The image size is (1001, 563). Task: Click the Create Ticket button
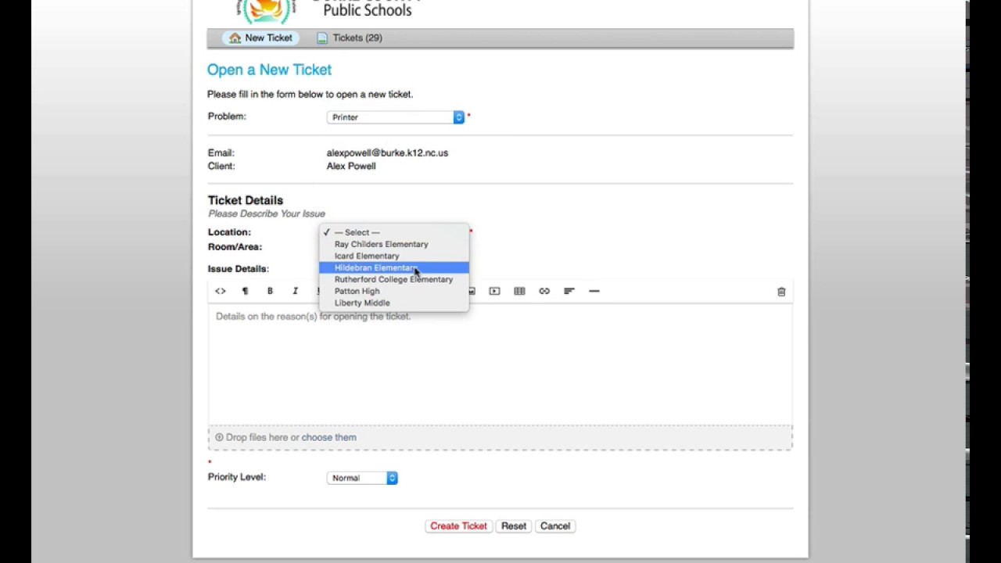(x=458, y=526)
